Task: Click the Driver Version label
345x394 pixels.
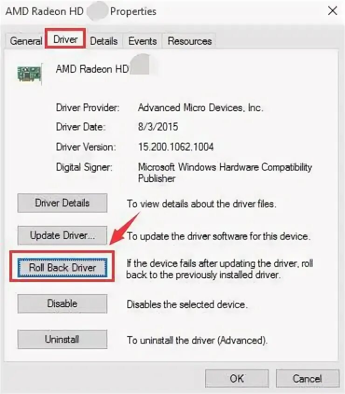Action: pos(86,147)
